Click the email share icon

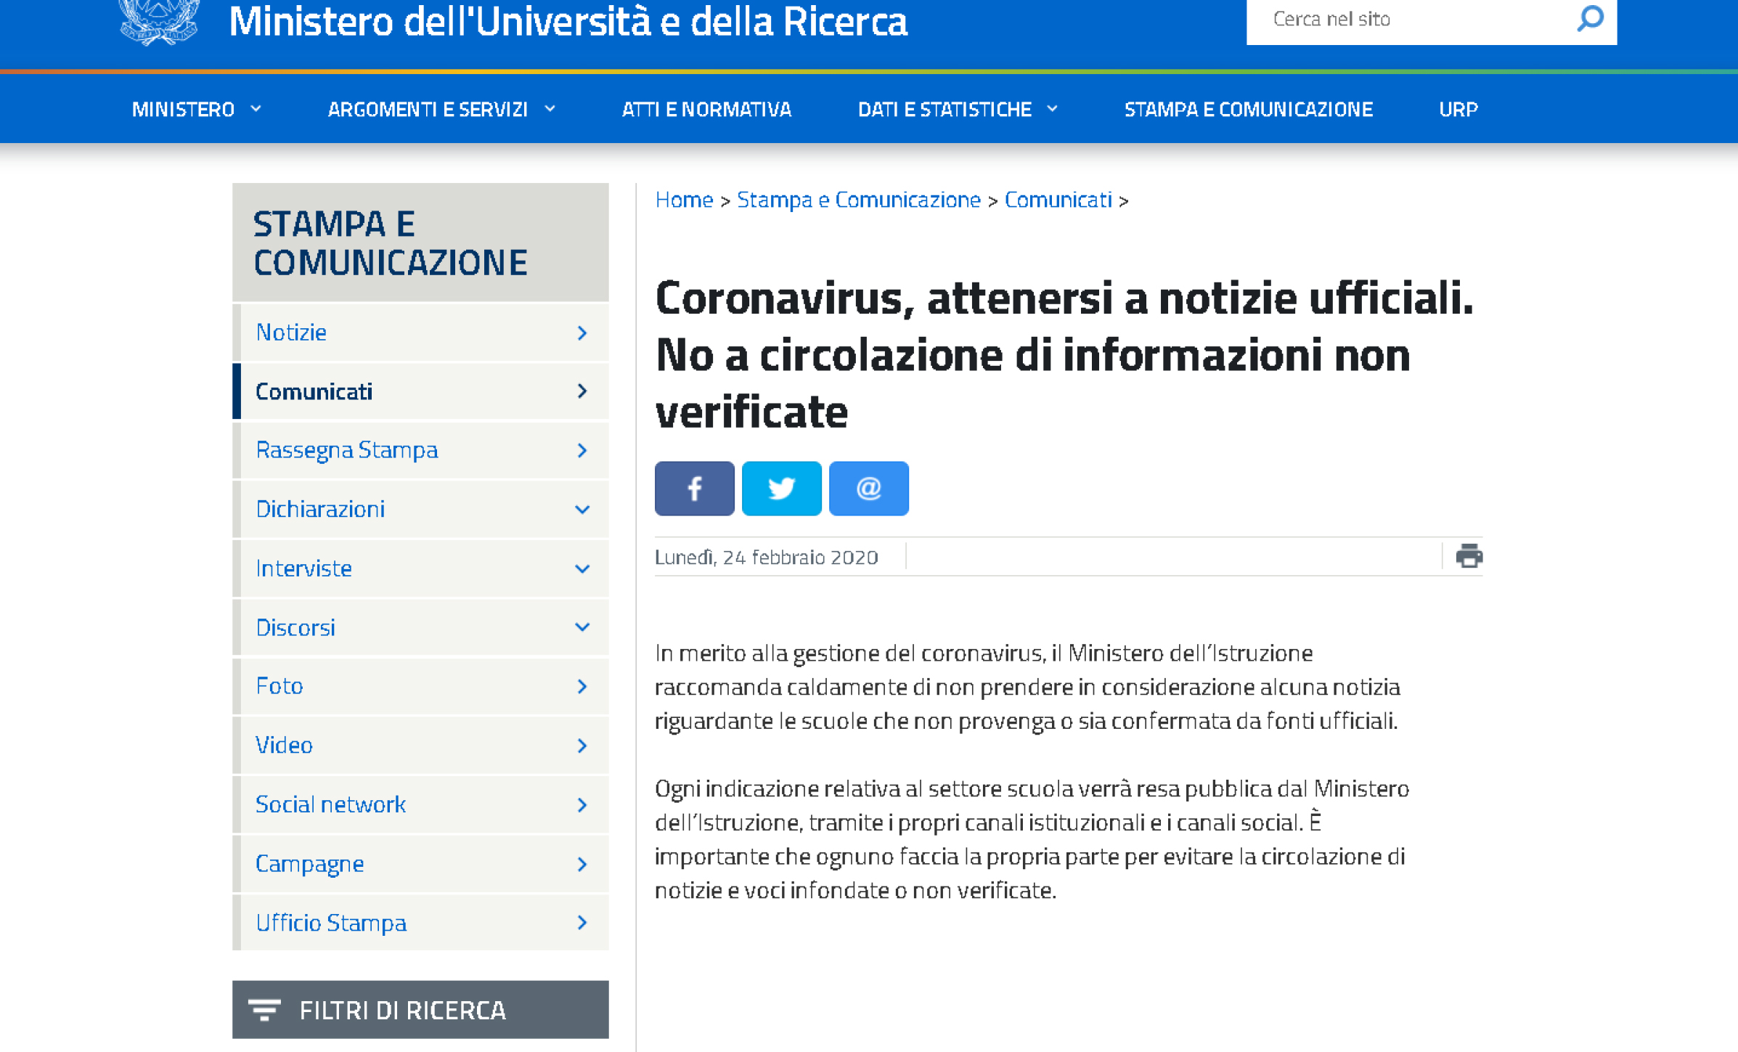[x=868, y=488]
